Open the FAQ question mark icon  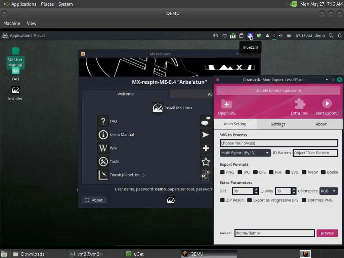(103, 121)
